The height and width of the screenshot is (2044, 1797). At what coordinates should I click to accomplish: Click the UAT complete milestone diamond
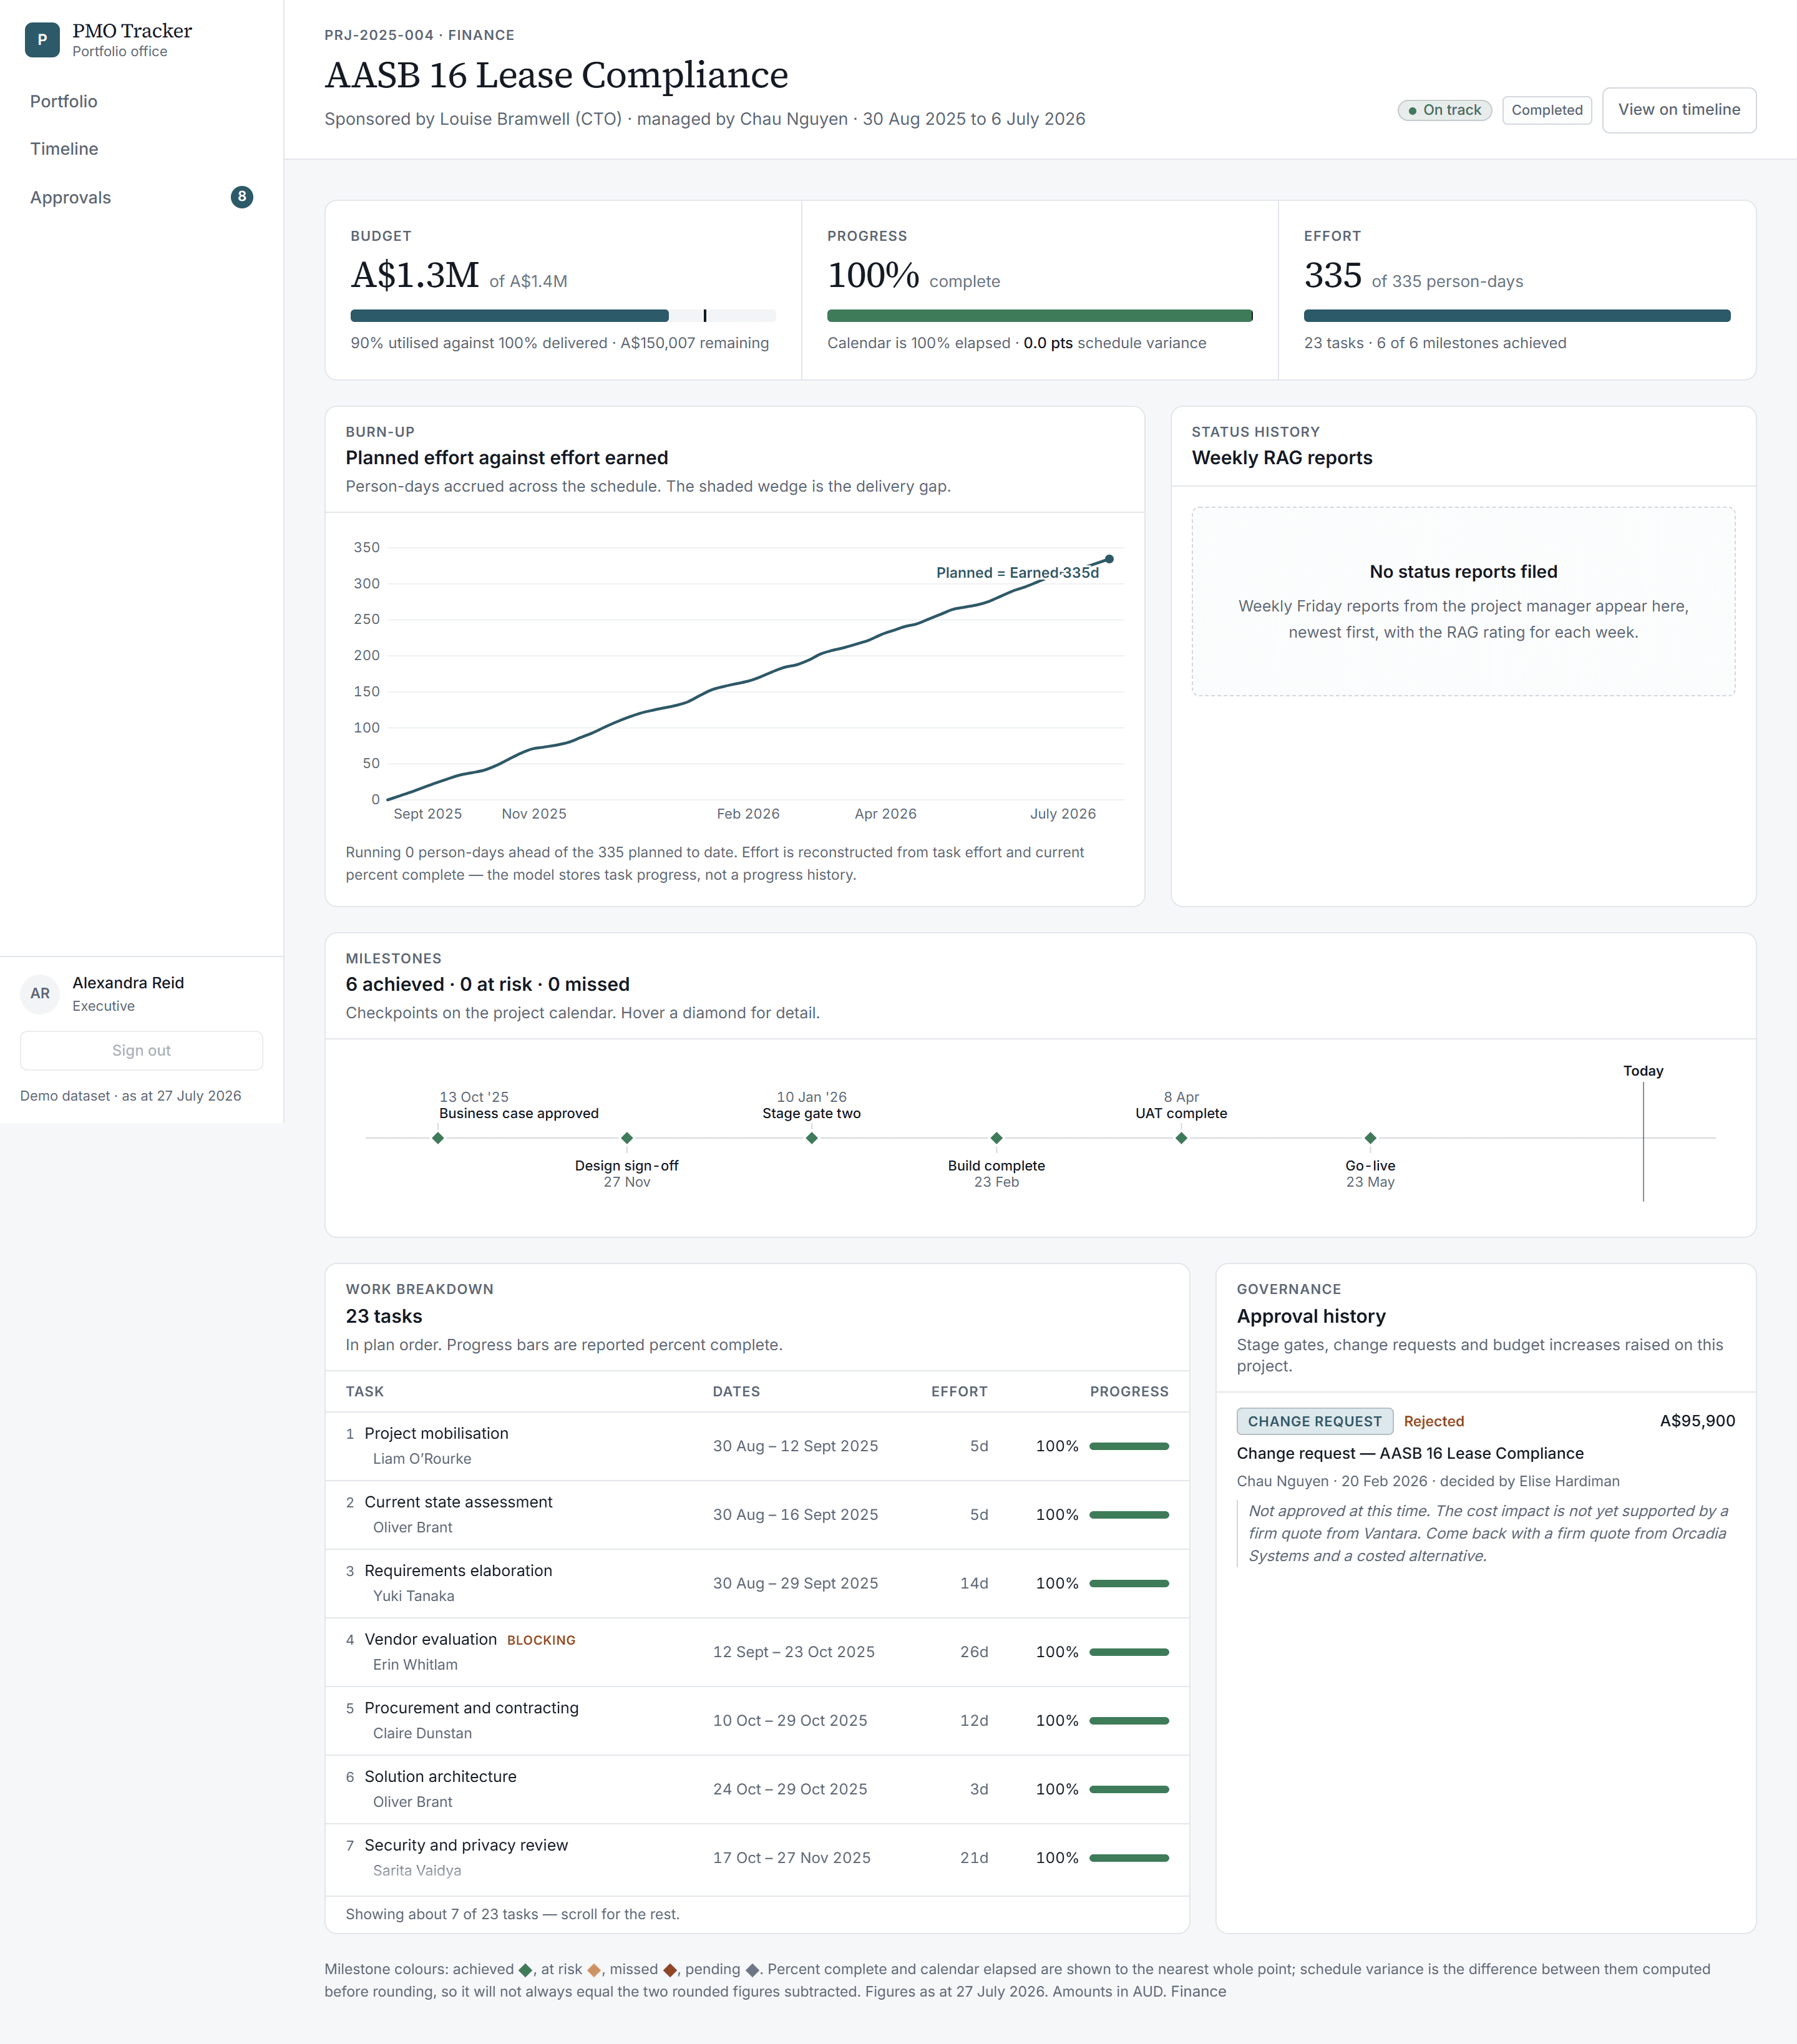pos(1181,1138)
